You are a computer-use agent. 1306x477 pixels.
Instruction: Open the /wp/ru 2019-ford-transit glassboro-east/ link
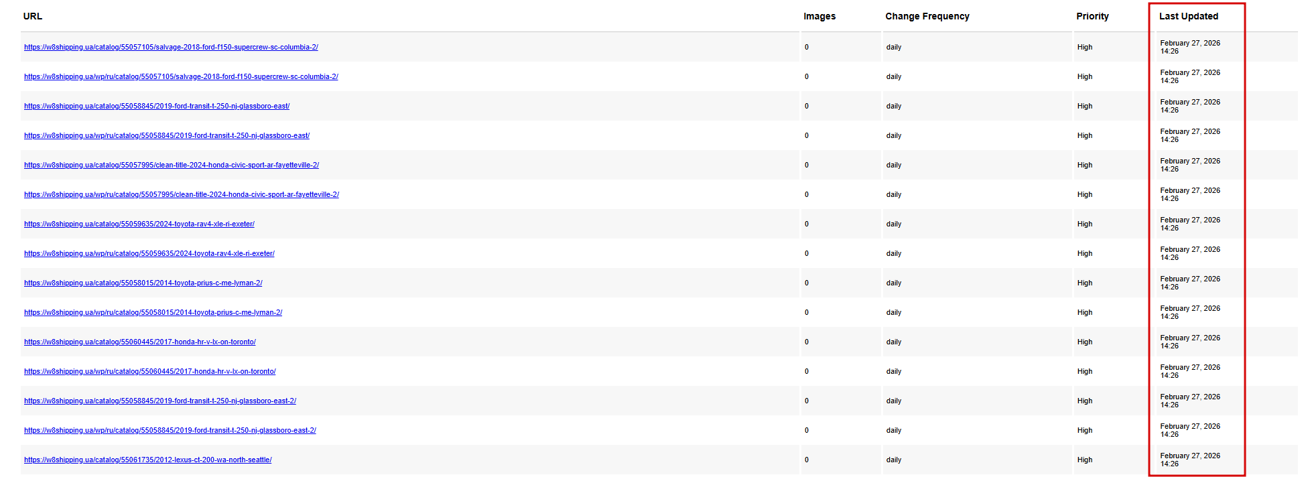(167, 135)
